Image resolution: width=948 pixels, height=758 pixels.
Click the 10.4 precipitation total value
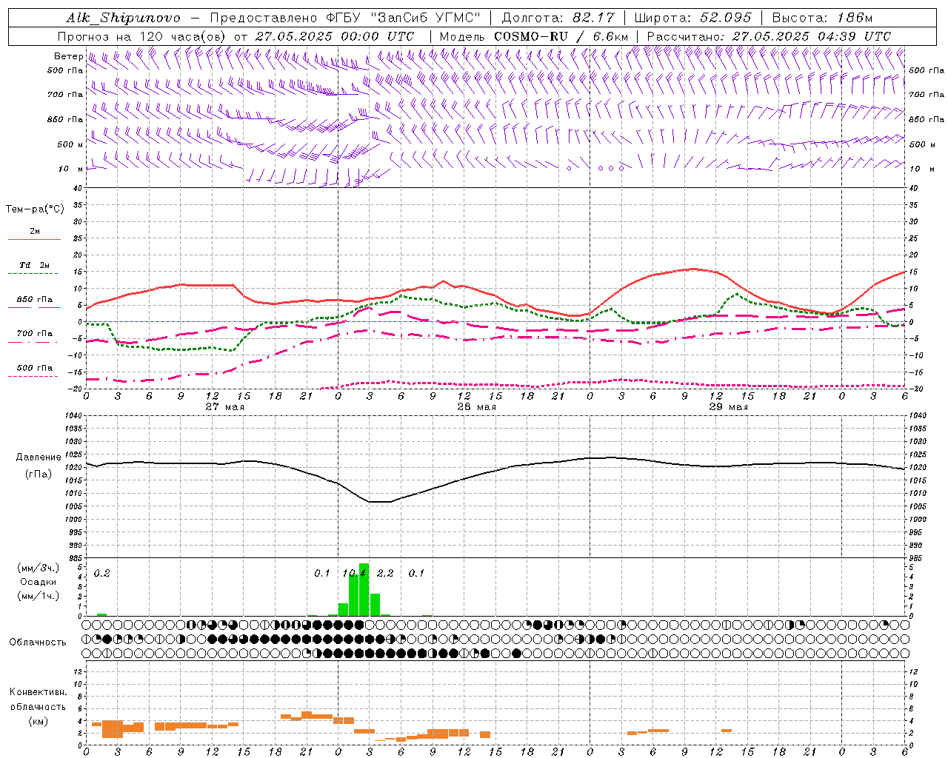[354, 574]
